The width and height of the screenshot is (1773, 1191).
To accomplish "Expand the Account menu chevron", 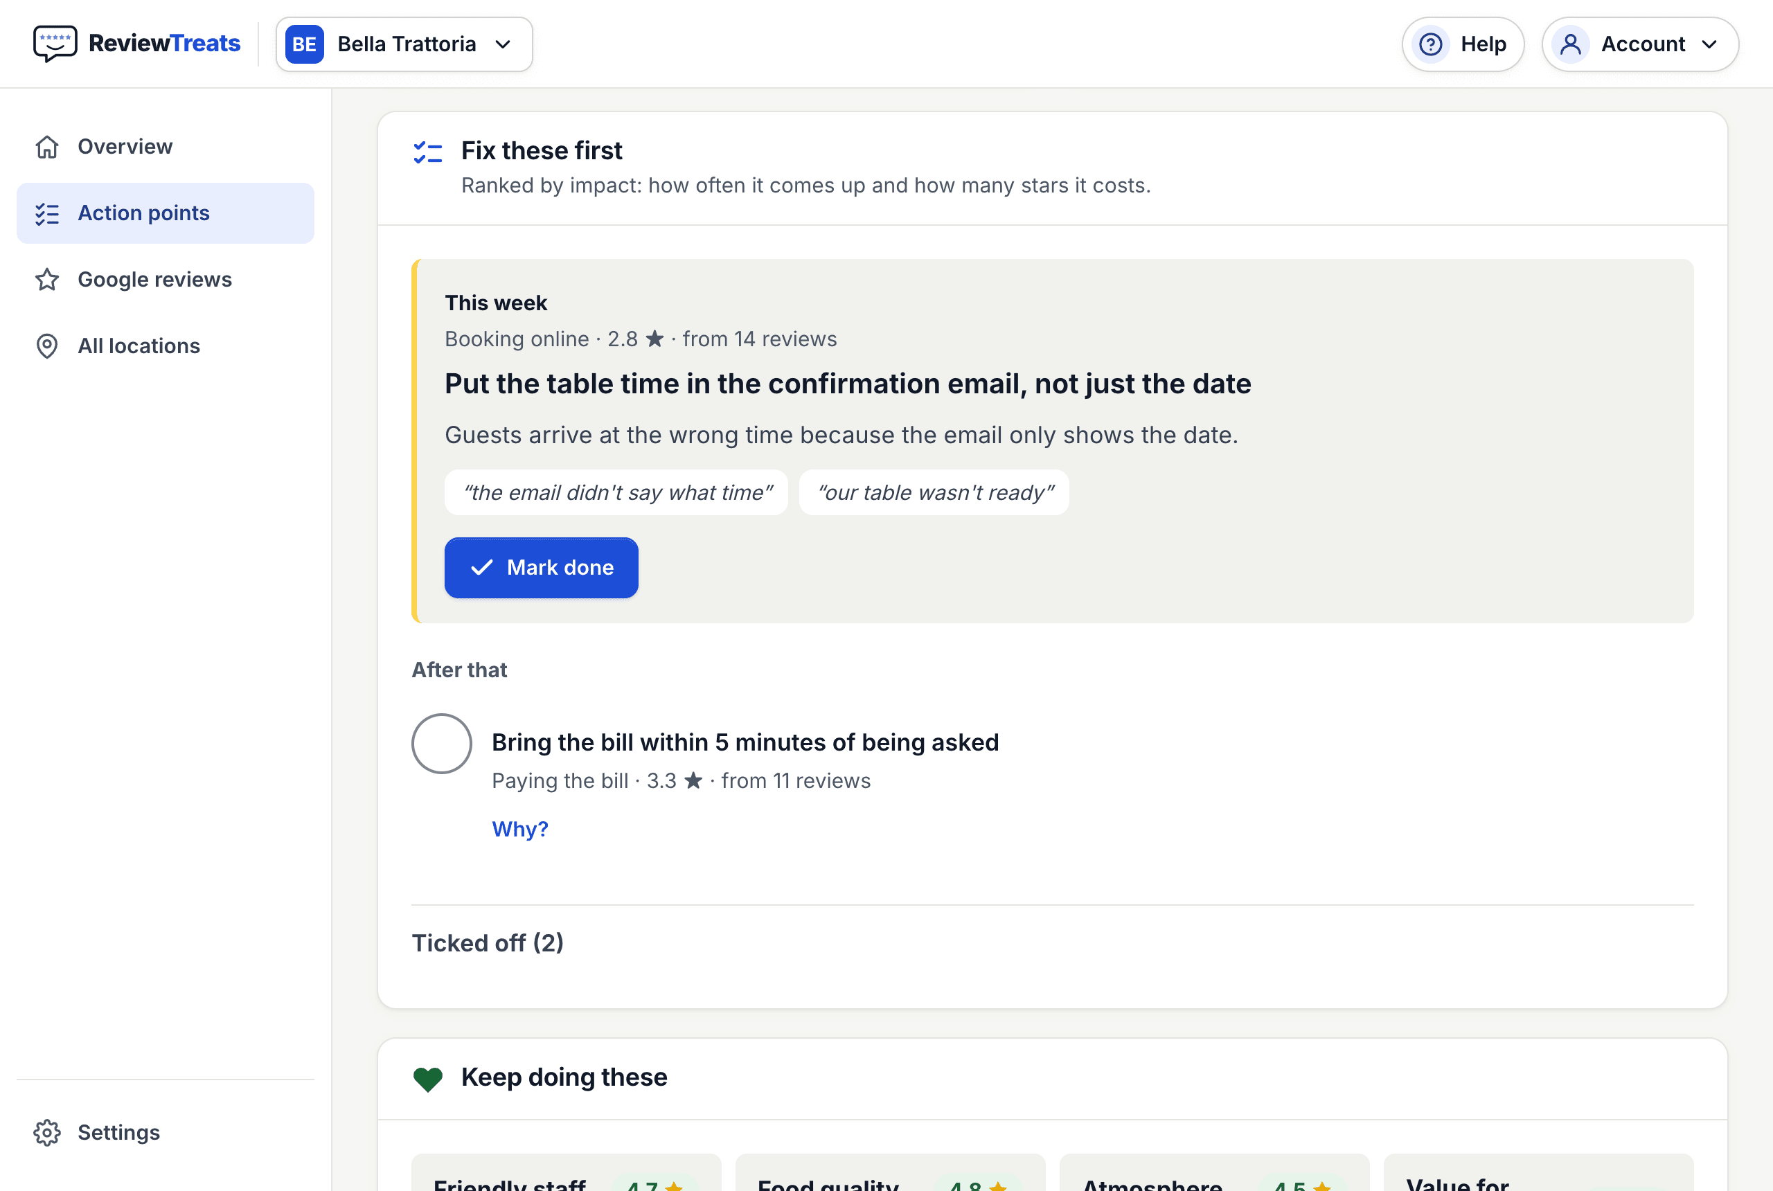I will point(1709,44).
